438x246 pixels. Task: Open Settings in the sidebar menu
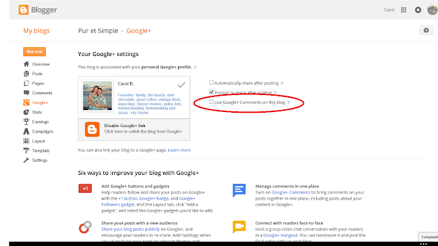(x=40, y=161)
